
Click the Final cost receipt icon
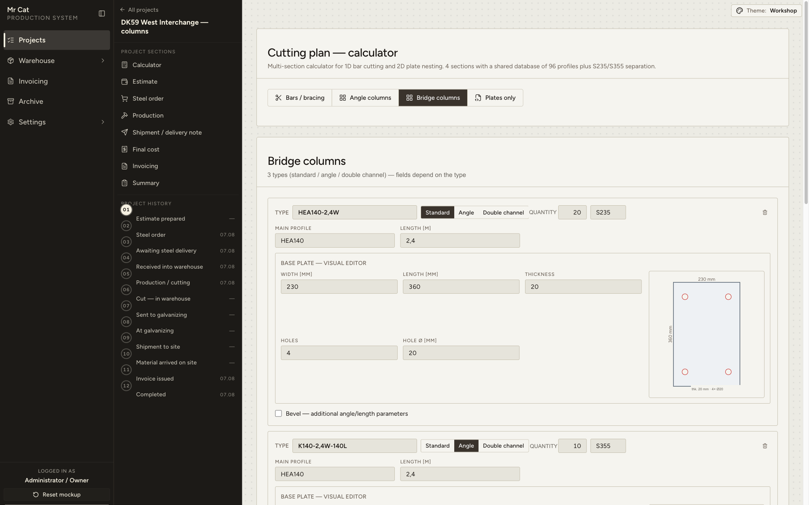(125, 149)
